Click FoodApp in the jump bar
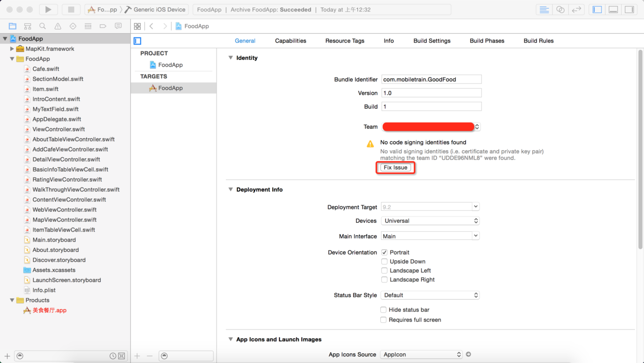The height and width of the screenshot is (363, 644). pyautogui.click(x=192, y=26)
